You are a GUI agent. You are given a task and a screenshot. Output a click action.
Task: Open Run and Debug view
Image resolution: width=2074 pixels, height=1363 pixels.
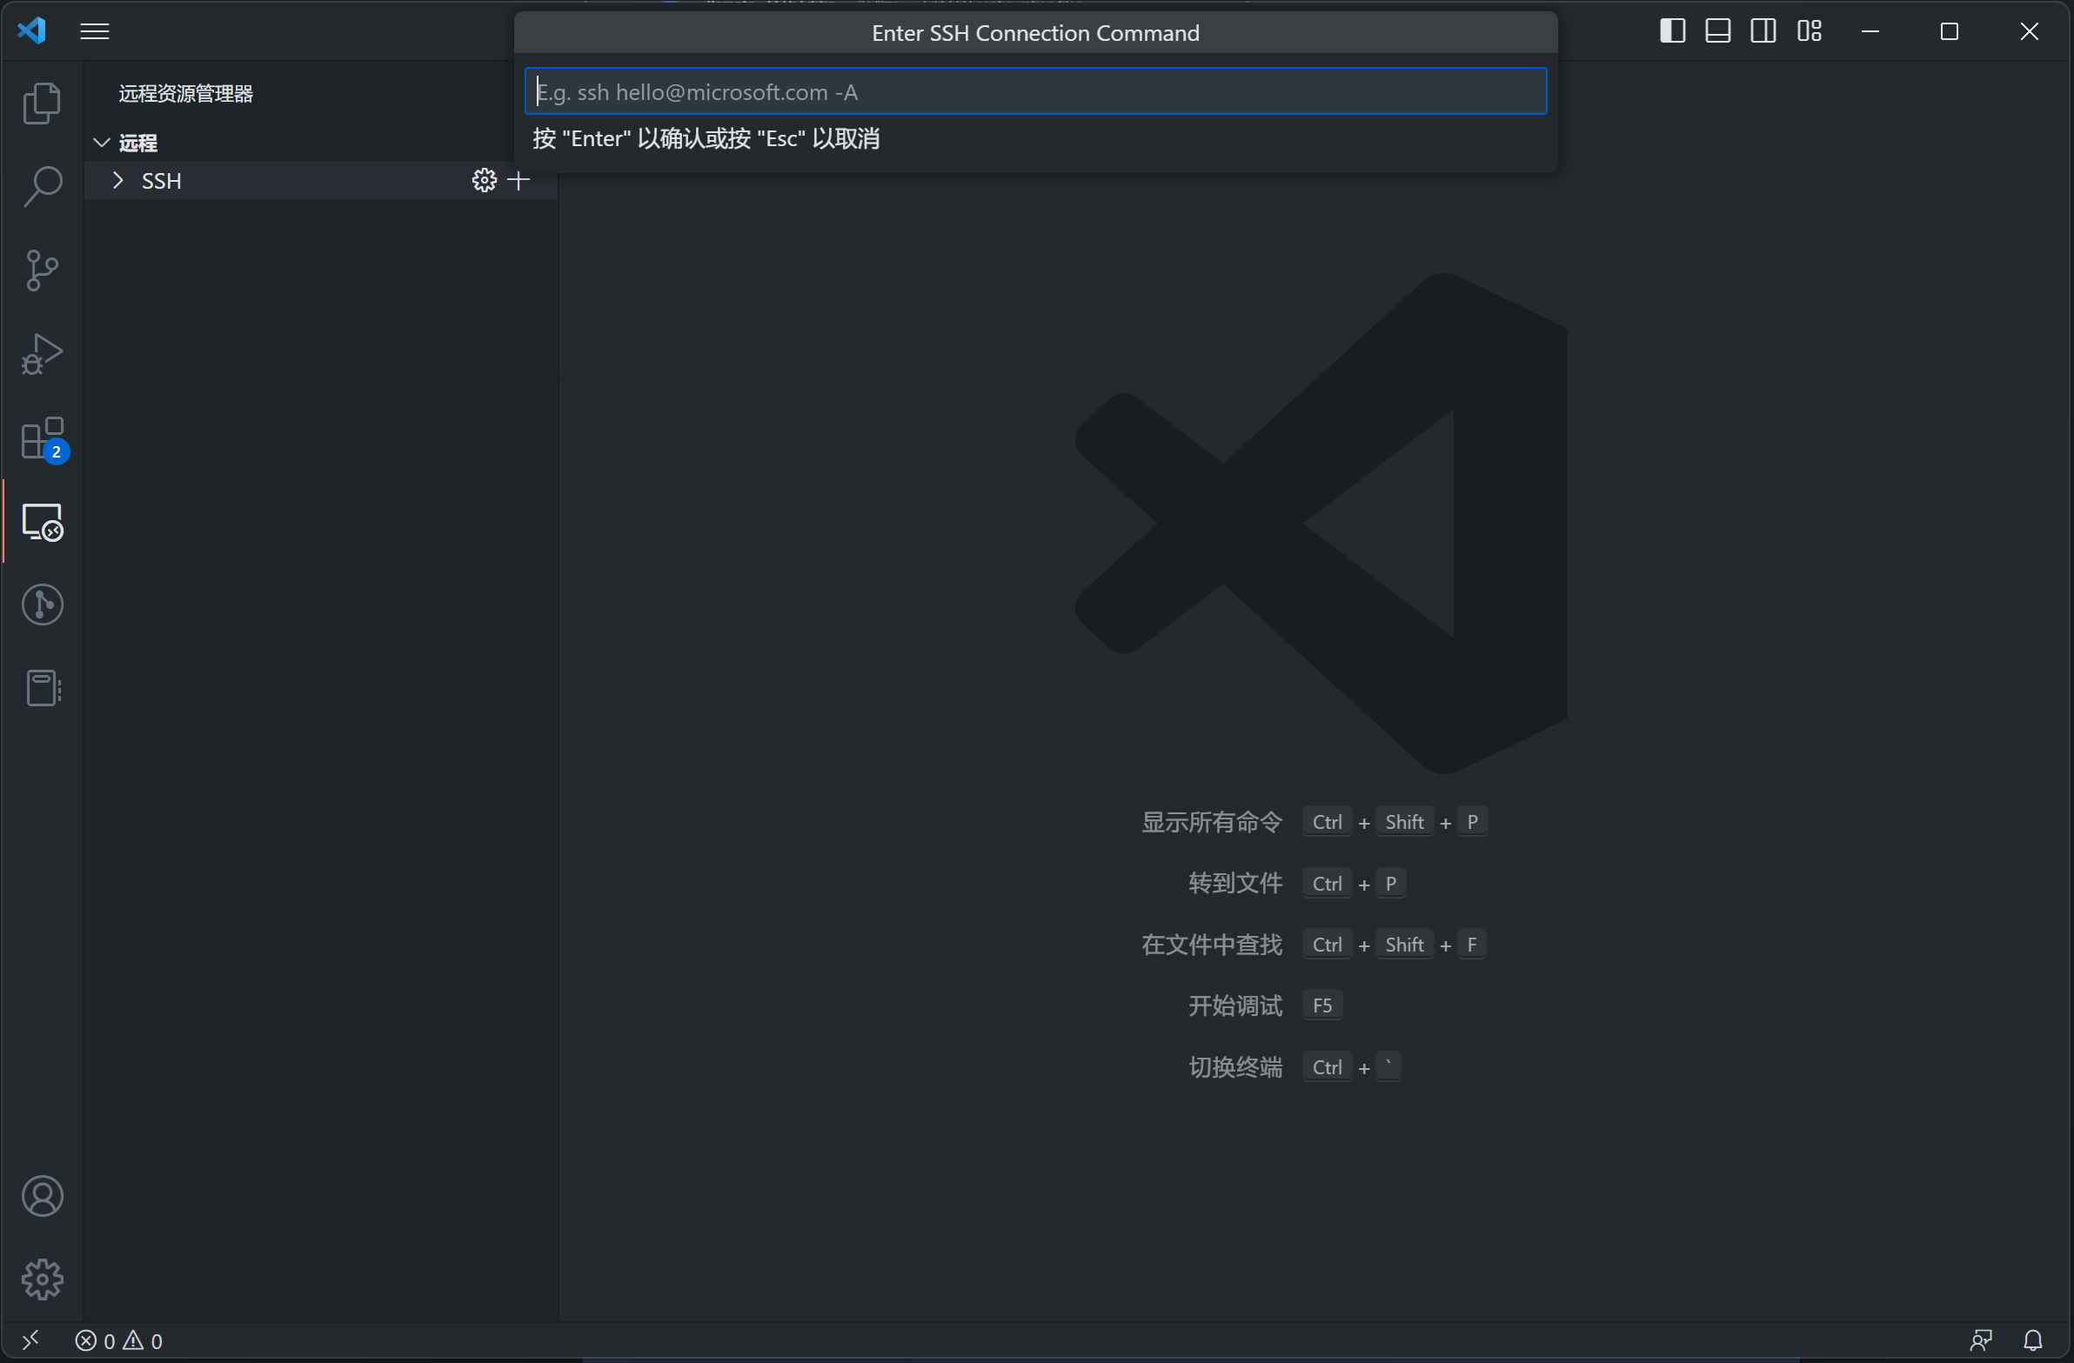coord(42,354)
